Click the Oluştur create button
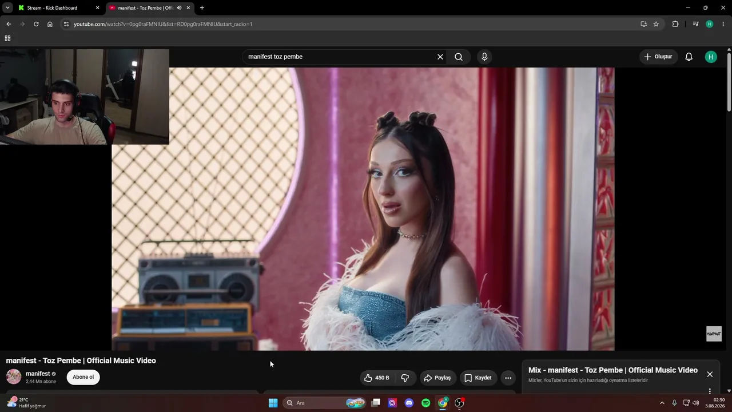Image resolution: width=732 pixels, height=412 pixels. tap(658, 57)
